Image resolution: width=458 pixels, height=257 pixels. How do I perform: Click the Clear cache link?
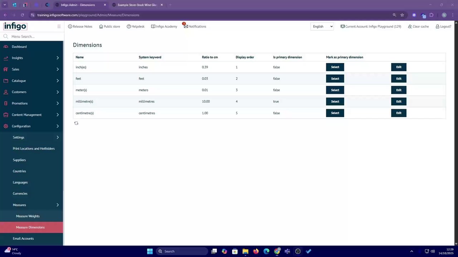click(x=418, y=26)
